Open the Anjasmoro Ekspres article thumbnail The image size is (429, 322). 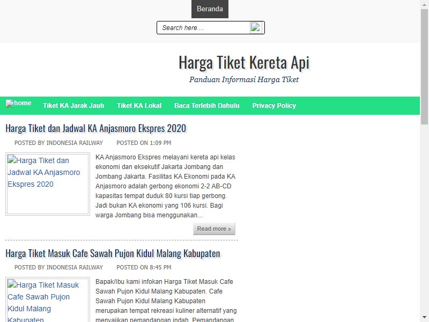tap(48, 184)
